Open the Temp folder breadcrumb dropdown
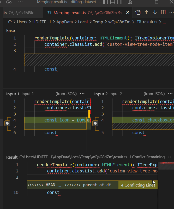174x209 pixels. tap(98, 22)
